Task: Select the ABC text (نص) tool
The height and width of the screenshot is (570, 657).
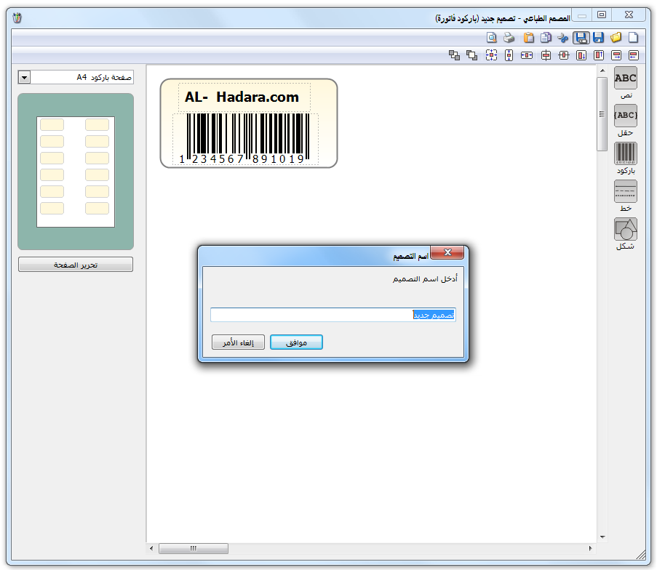Action: point(626,78)
